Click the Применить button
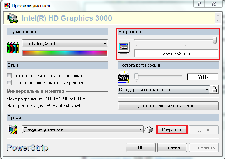The width and height of the screenshot is (225, 159). point(204,147)
